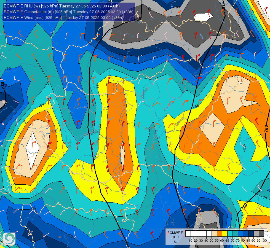
Task: Click the swirl logo icon in the corner
Action: point(9,239)
